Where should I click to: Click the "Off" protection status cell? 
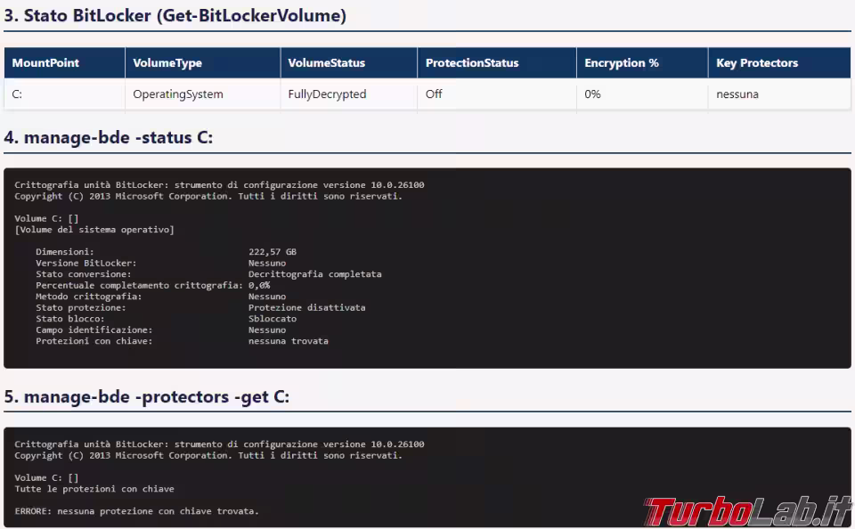pyautogui.click(x=497, y=94)
